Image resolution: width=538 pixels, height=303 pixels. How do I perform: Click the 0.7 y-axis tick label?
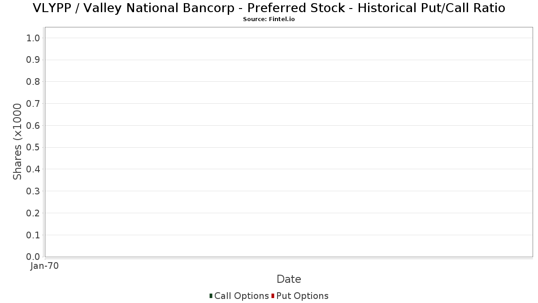pyautogui.click(x=33, y=104)
